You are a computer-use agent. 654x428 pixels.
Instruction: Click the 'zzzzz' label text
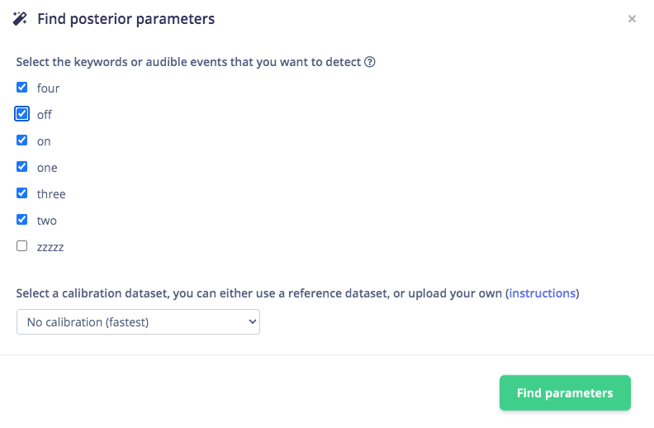(x=50, y=247)
